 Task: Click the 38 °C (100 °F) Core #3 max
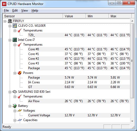[120, 63]
